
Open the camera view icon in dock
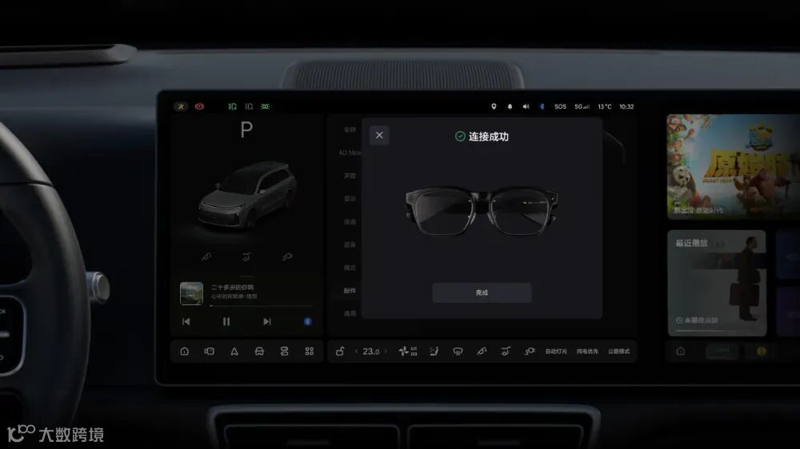[209, 352]
